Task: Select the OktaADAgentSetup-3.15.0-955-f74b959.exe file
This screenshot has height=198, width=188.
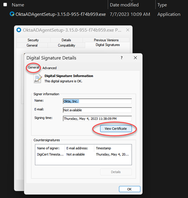Action: [60, 14]
